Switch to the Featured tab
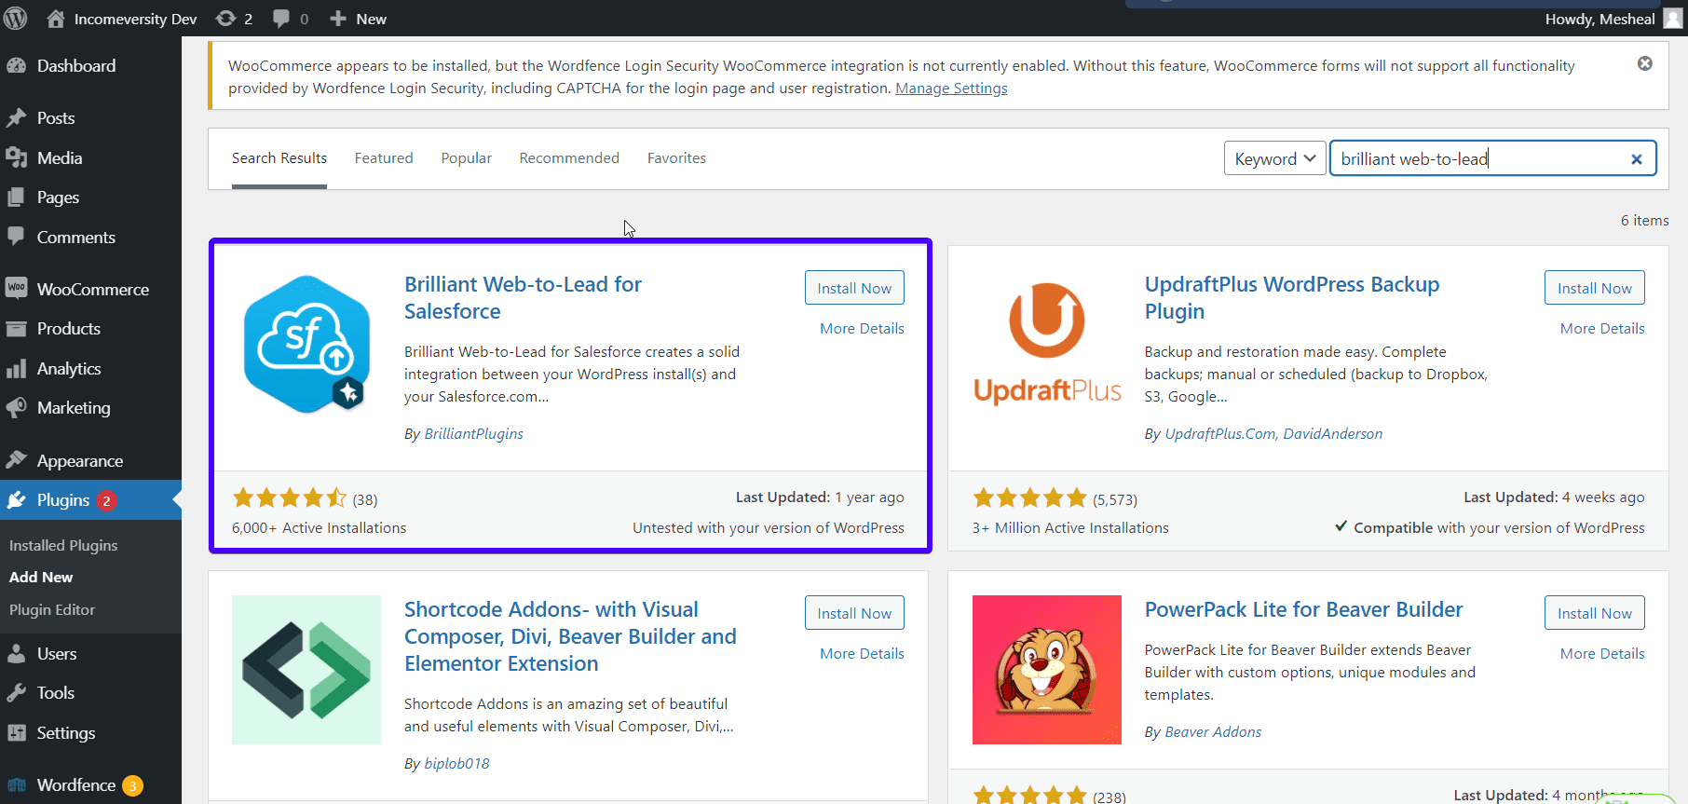The image size is (1688, 804). pos(384,158)
